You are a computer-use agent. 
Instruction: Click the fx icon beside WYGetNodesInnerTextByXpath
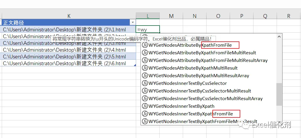click(x=145, y=106)
